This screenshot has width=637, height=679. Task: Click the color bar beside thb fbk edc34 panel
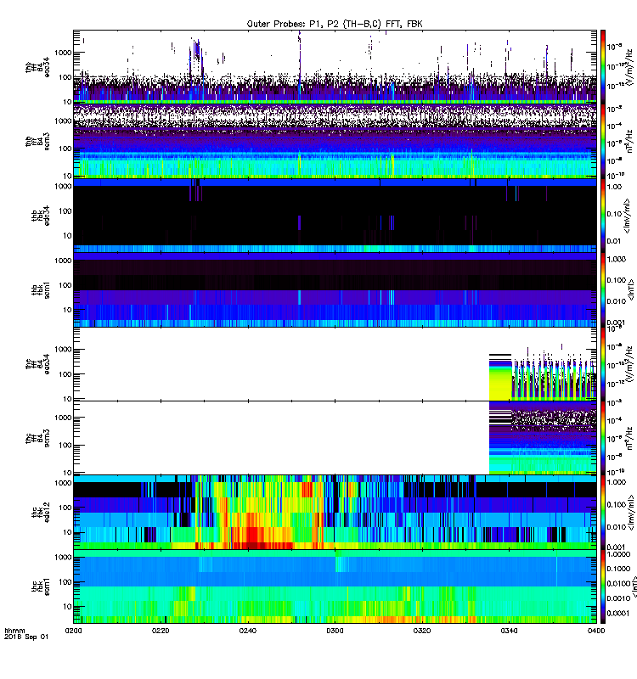click(x=603, y=216)
